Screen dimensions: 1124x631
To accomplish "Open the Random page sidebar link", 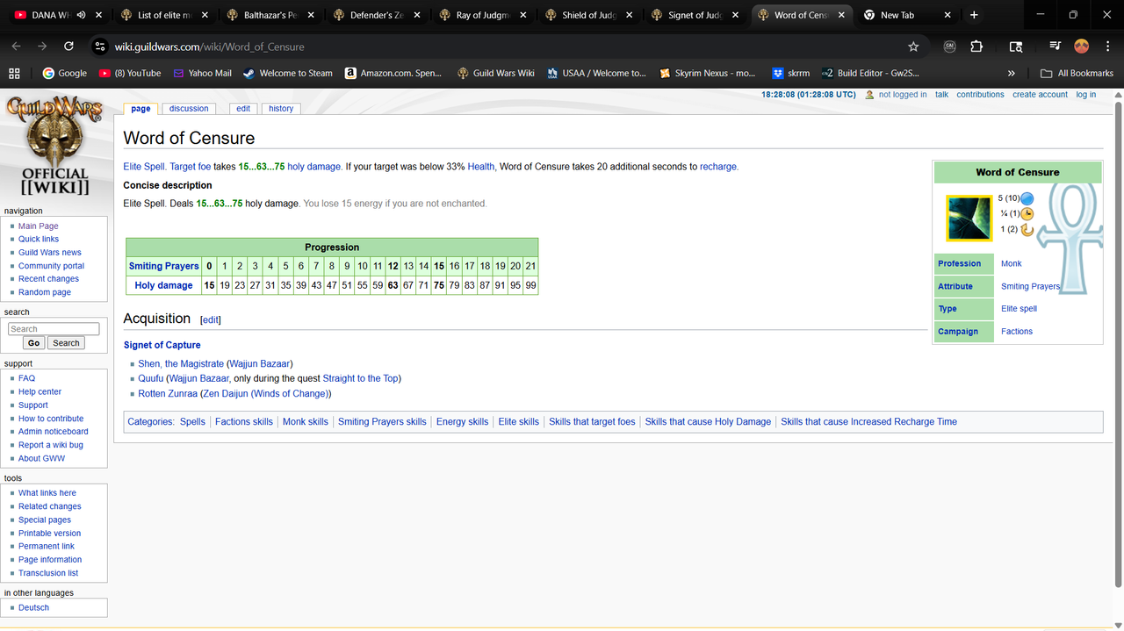I will (45, 292).
